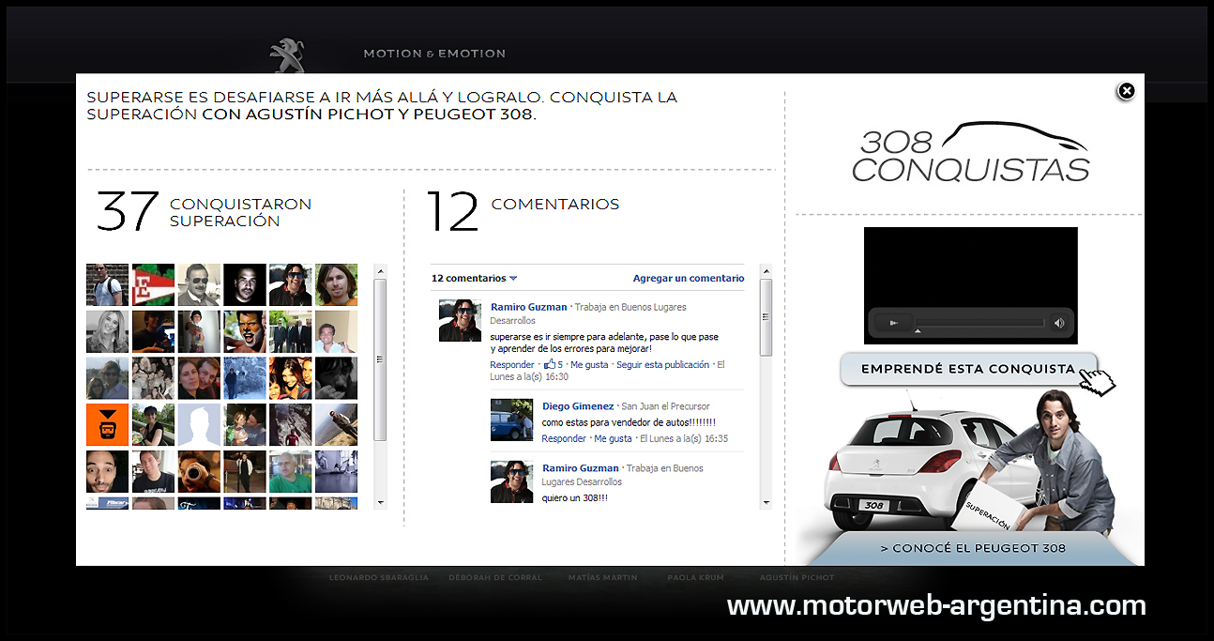1214x641 pixels.
Task: Click the blank silhouette profile thumbnail
Action: click(199, 425)
